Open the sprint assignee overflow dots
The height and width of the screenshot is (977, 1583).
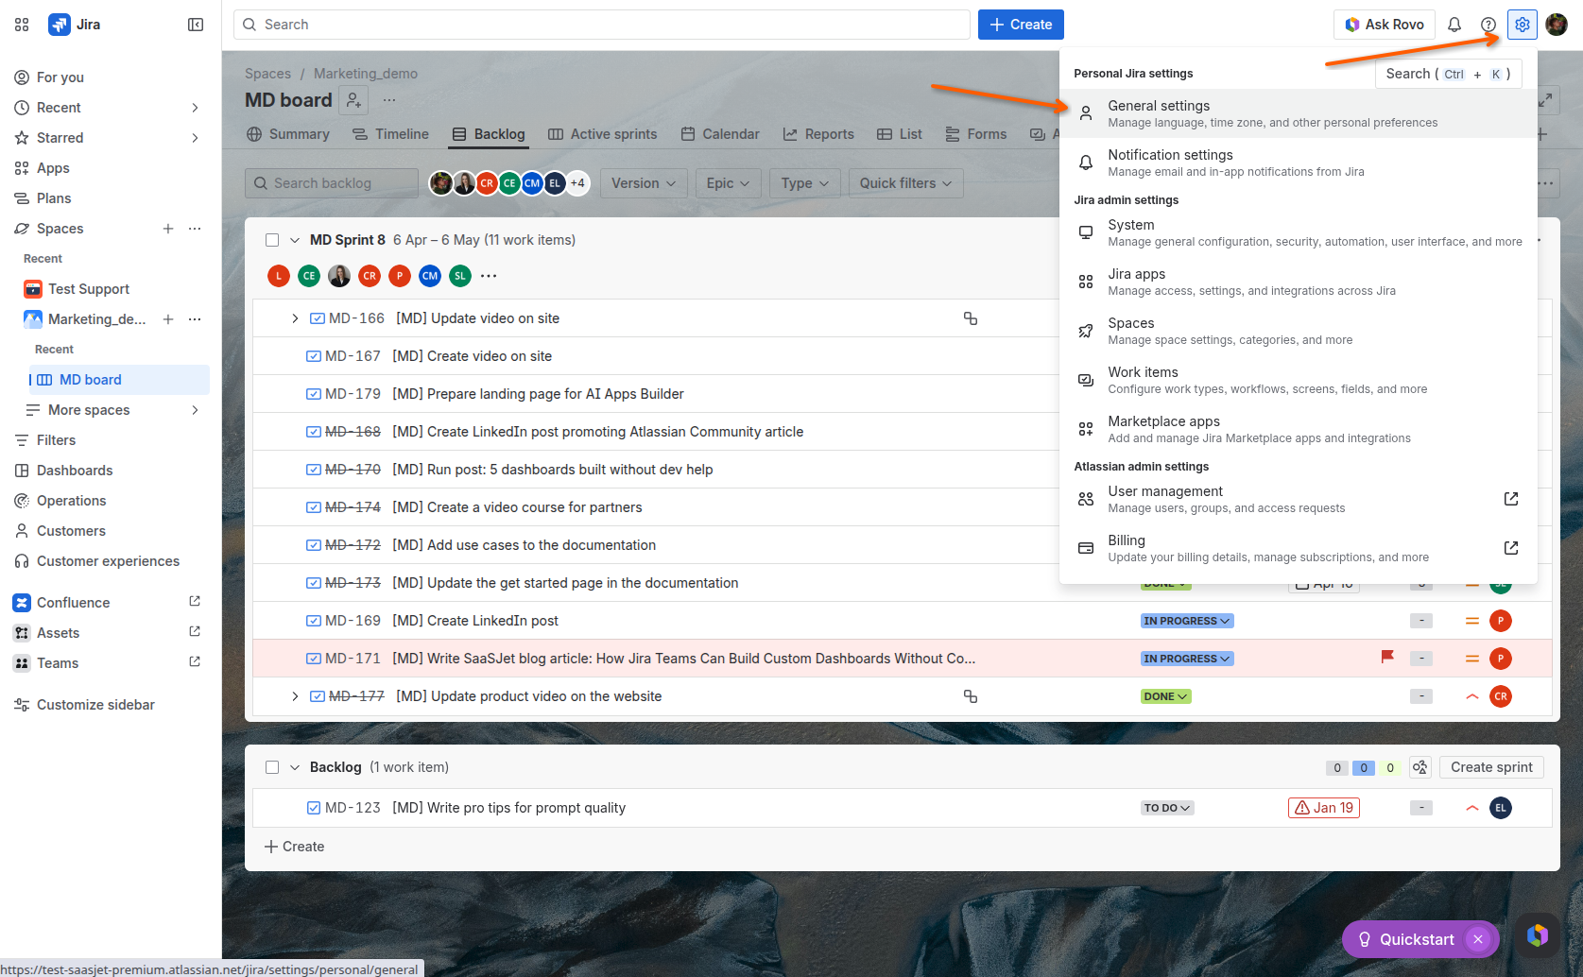click(489, 276)
